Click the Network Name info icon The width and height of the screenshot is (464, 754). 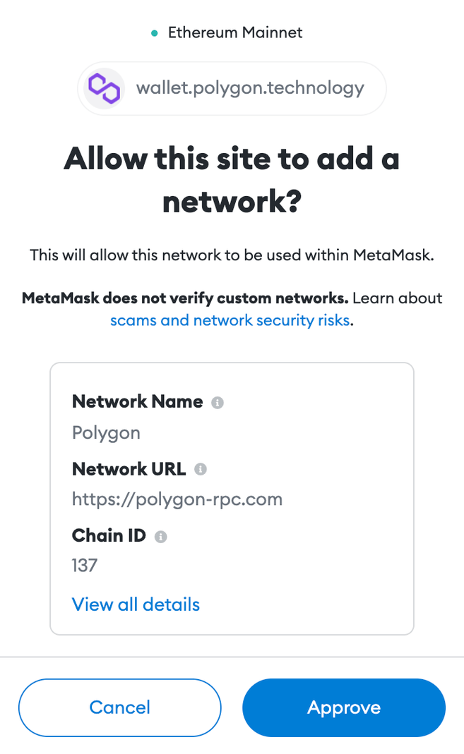click(218, 403)
